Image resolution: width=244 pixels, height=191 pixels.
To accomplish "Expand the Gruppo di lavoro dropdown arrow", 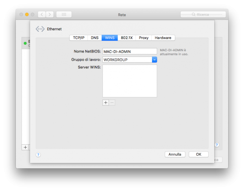I will pos(155,60).
